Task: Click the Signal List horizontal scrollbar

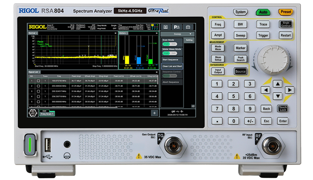Action: coord(73,107)
